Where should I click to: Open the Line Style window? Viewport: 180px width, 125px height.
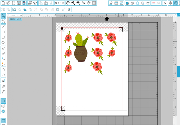point(159,3)
